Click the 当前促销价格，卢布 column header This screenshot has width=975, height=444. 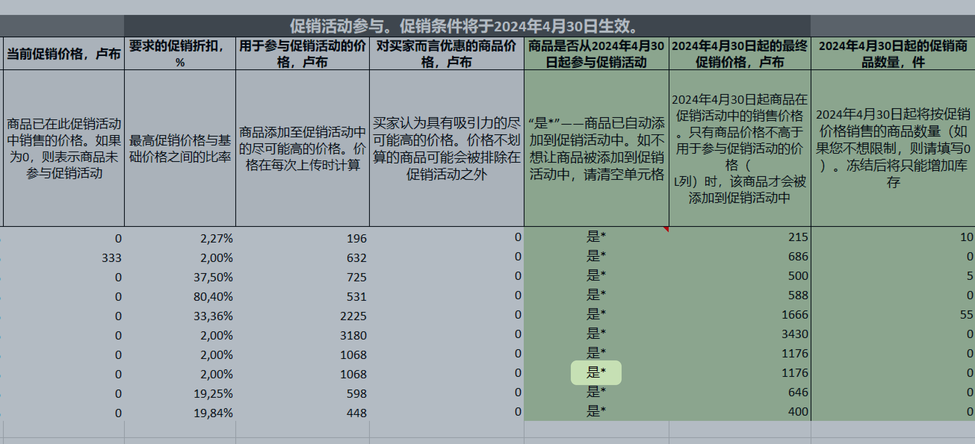coord(64,53)
